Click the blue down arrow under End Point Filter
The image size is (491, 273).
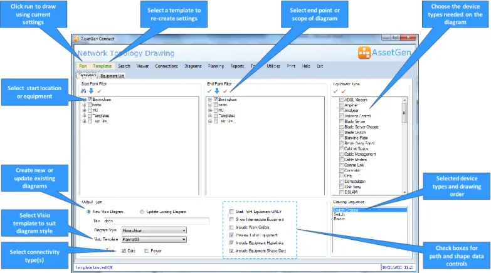[217, 91]
